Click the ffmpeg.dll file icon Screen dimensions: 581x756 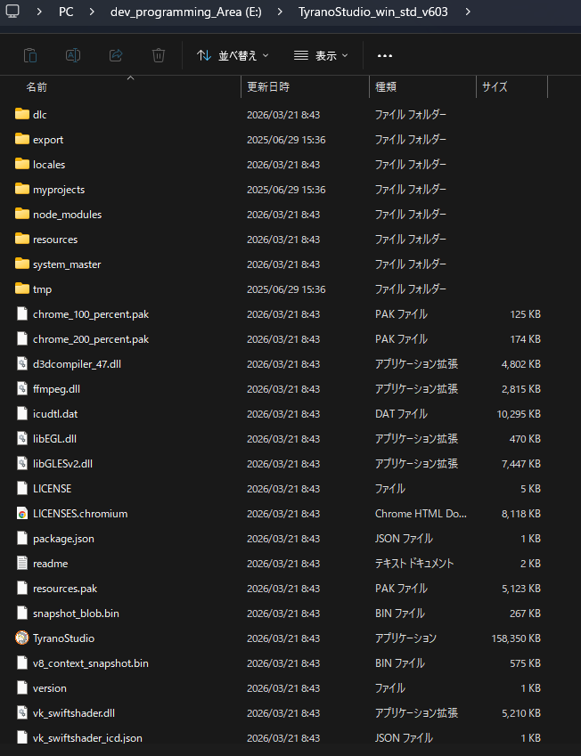[x=22, y=389]
